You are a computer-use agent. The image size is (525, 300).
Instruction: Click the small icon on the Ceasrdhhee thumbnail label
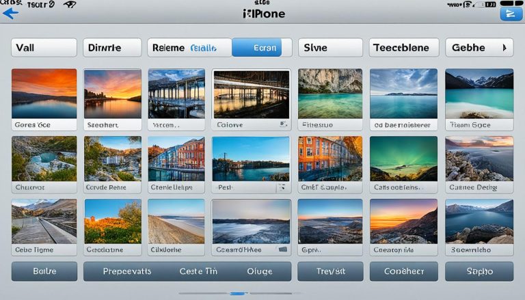pyautogui.click(x=282, y=250)
